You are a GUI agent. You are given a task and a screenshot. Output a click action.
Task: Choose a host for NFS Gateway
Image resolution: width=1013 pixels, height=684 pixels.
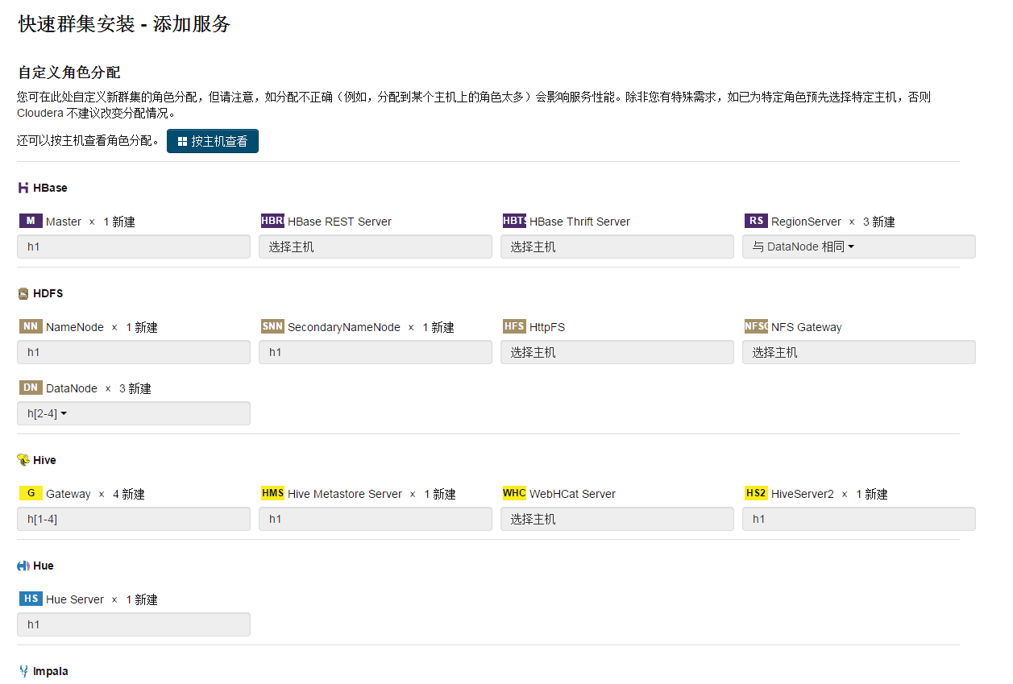tap(858, 352)
